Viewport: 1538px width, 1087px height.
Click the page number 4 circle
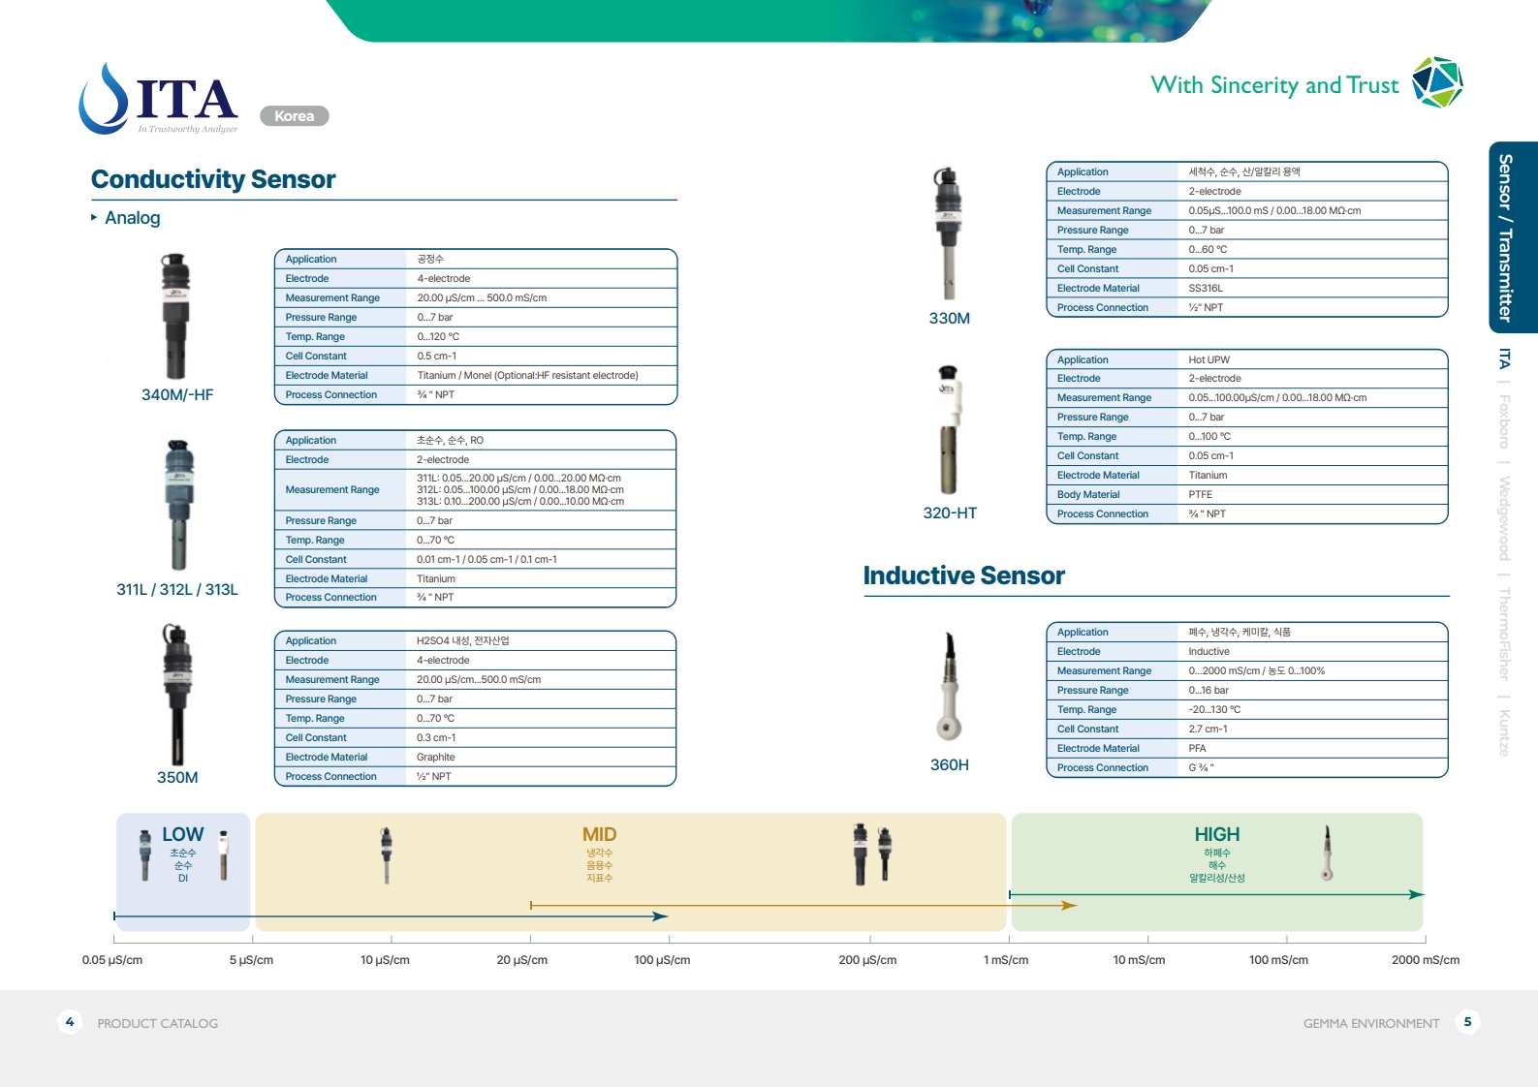tap(70, 1022)
